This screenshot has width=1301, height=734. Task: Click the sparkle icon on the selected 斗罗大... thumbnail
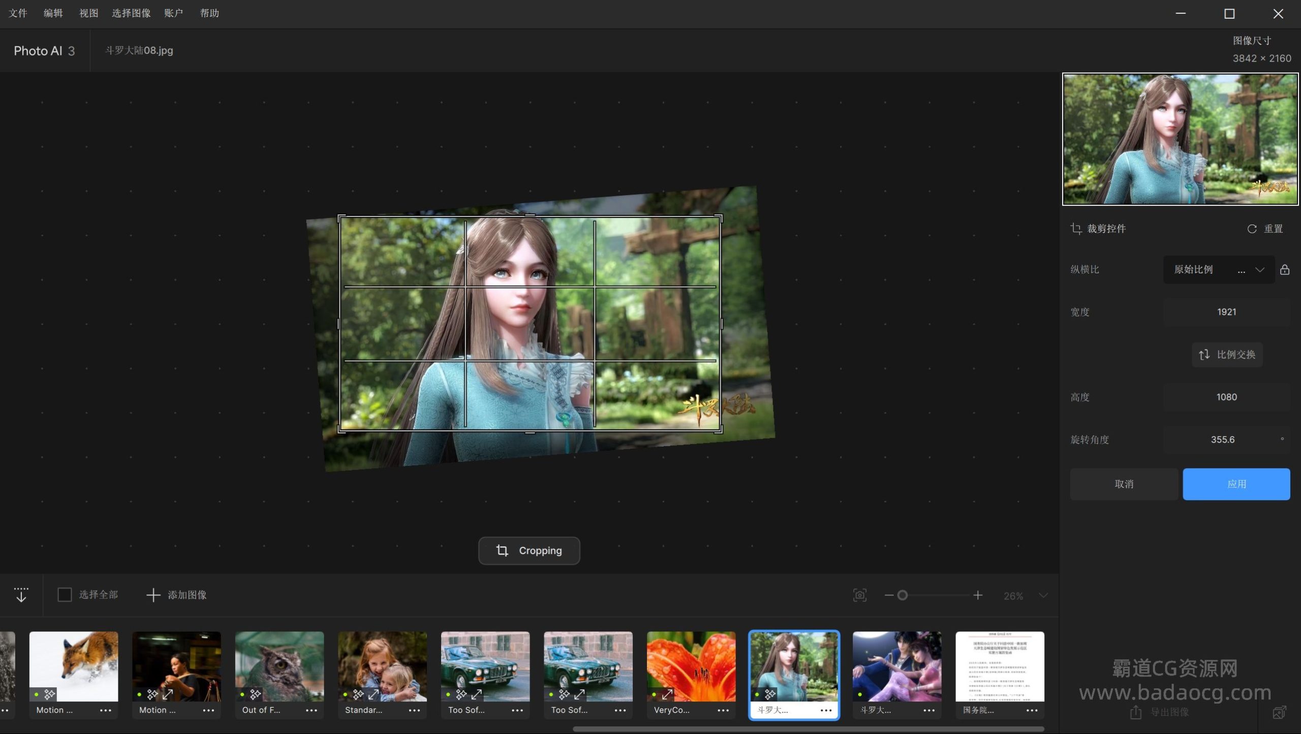tap(770, 694)
